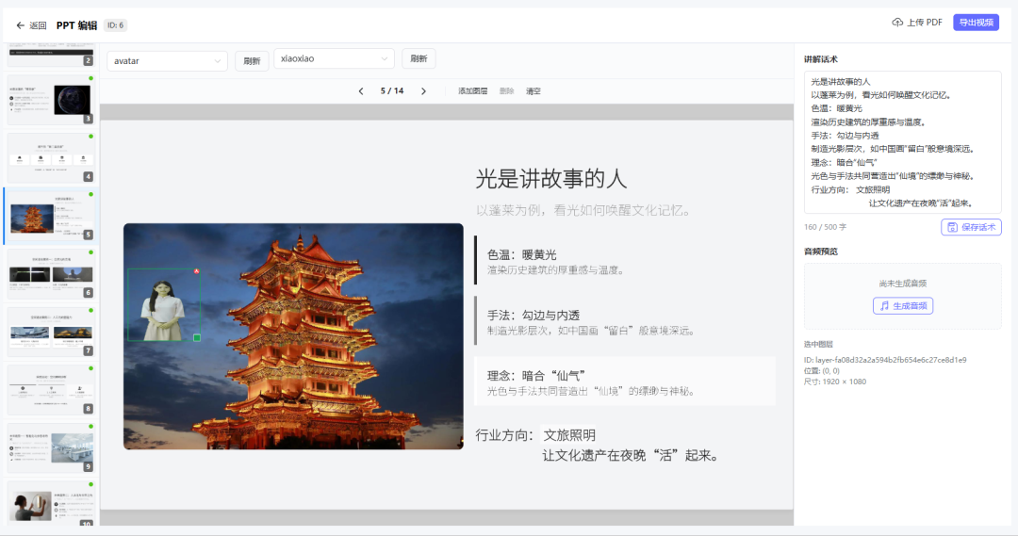Click 尺寸: 1920 × 1080 text
The image size is (1018, 536).
tap(835, 382)
